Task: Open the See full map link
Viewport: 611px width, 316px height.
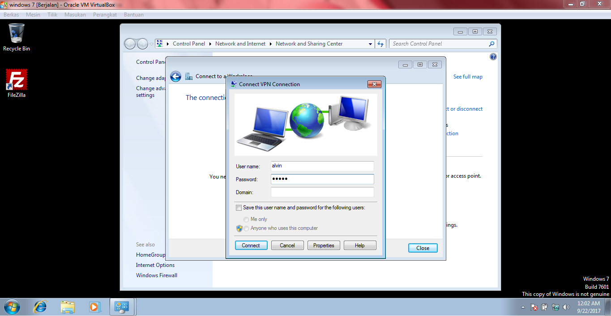Action: click(x=468, y=77)
